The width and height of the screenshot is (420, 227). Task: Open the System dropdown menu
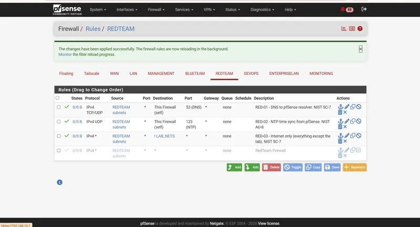pyautogui.click(x=98, y=9)
